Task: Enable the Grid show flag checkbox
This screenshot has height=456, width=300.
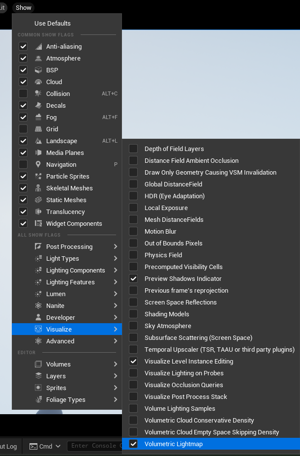Action: click(x=23, y=129)
